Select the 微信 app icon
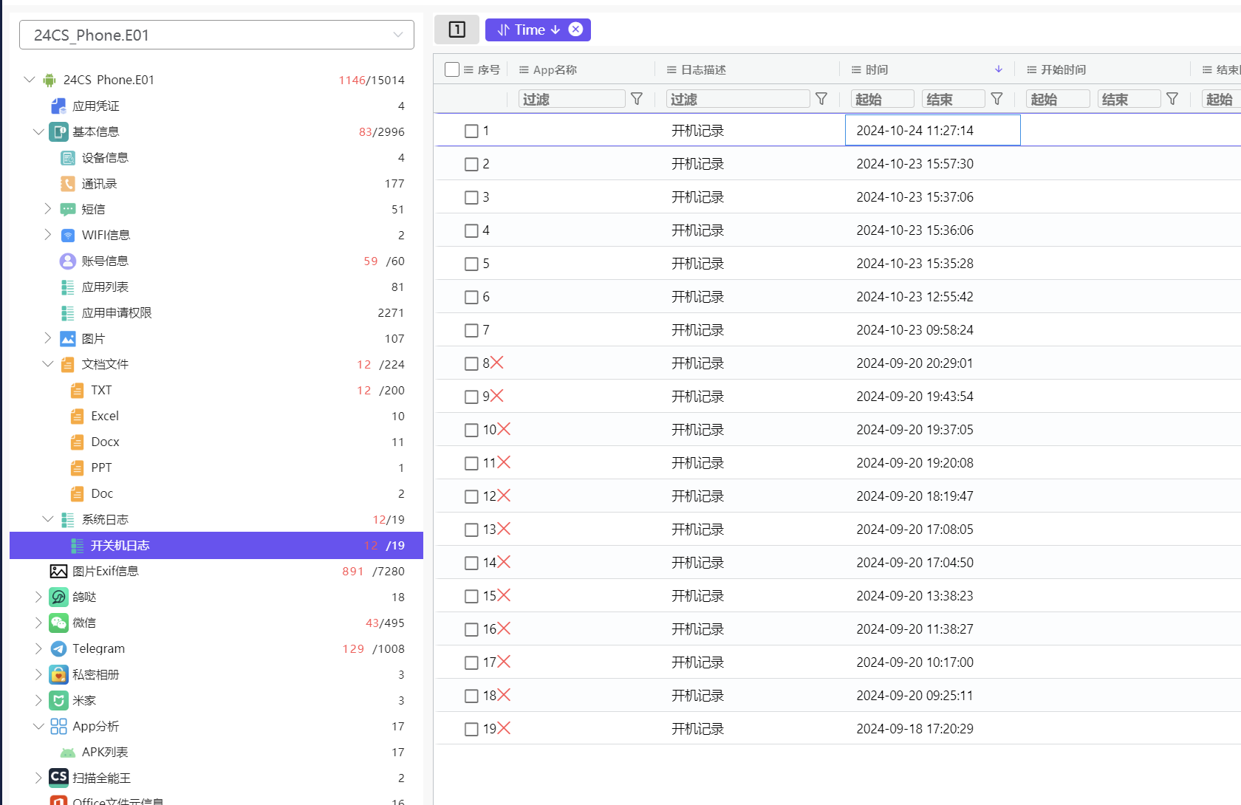This screenshot has height=805, width=1241. click(x=58, y=623)
